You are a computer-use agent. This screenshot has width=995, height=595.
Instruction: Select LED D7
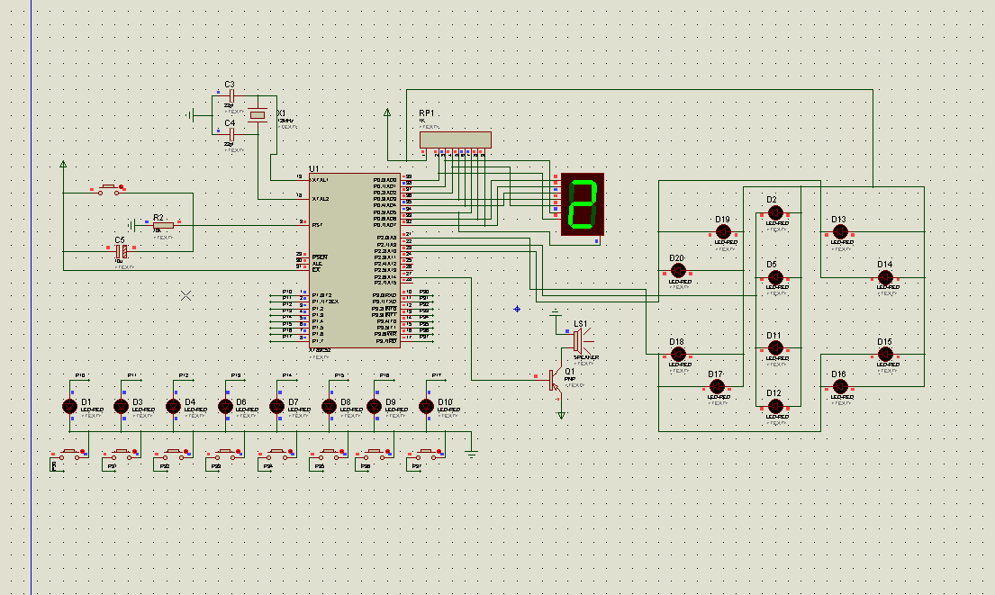pyautogui.click(x=276, y=407)
